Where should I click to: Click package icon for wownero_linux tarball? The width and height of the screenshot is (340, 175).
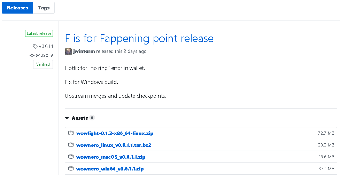(x=71, y=145)
